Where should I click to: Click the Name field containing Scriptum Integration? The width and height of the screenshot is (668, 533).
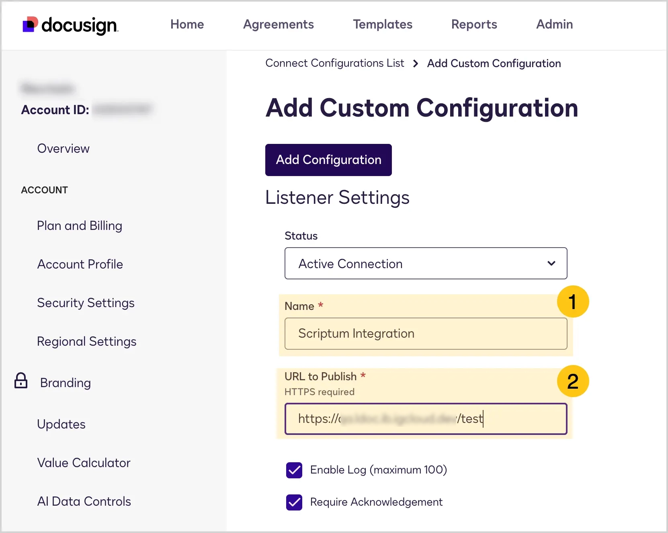pyautogui.click(x=426, y=334)
